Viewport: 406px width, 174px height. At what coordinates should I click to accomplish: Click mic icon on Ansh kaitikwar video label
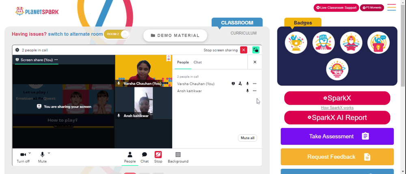pyautogui.click(x=119, y=116)
